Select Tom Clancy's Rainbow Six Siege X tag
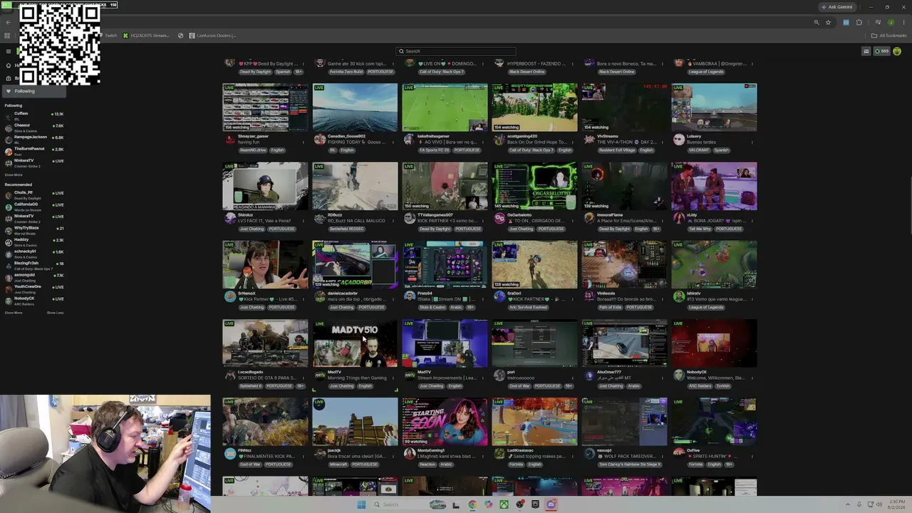This screenshot has width=912, height=513. click(x=629, y=465)
